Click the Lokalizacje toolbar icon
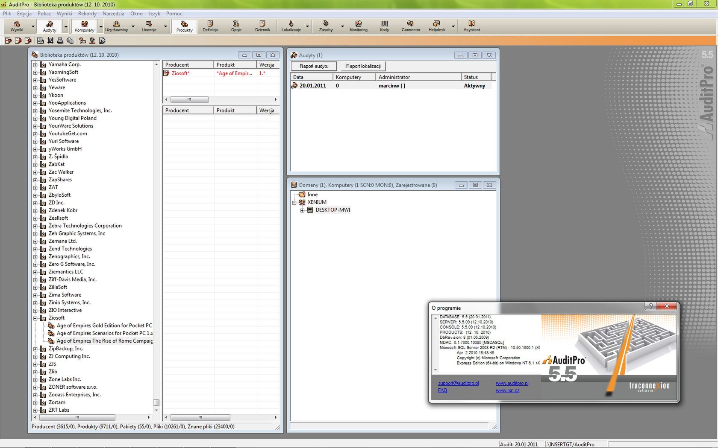The width and height of the screenshot is (718, 448). (x=292, y=26)
